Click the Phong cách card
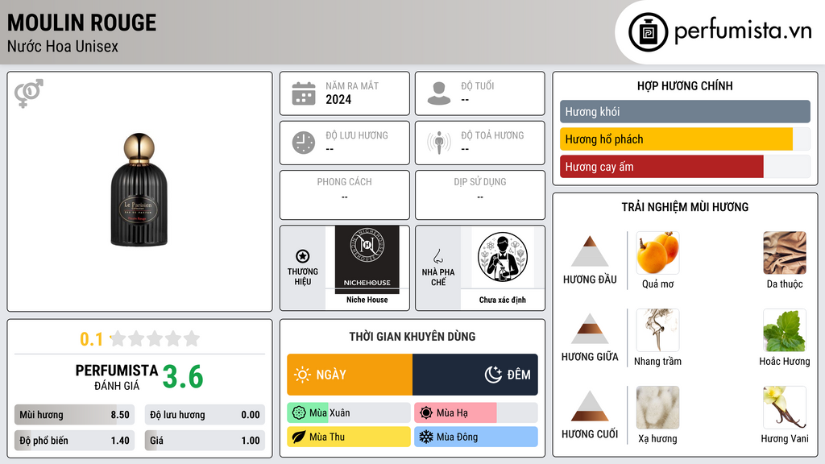Screen dimensions: 825x464 tap(345, 195)
